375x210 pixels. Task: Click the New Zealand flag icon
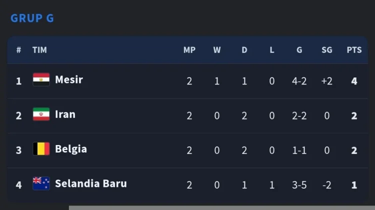(x=41, y=183)
